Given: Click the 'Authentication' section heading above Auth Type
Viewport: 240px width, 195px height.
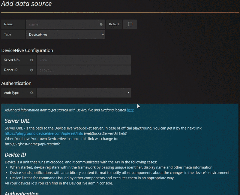Looking at the screenshot, I should pos(16,83).
